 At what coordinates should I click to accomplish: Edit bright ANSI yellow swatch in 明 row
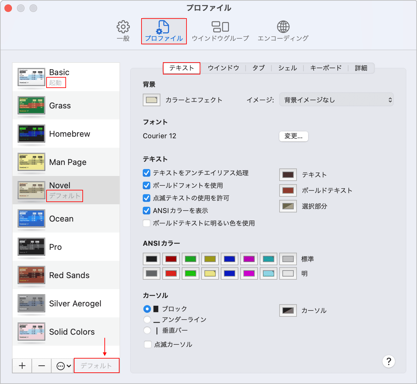click(x=210, y=273)
